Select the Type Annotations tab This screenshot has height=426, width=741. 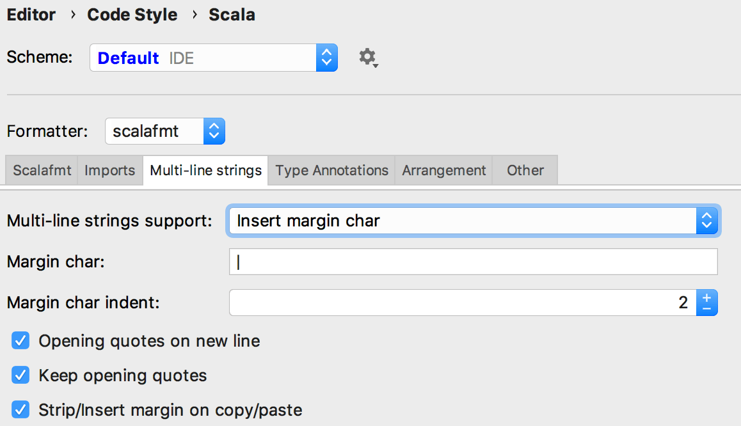331,170
